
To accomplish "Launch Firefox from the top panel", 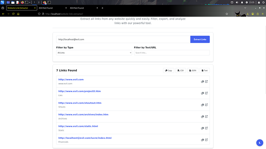I will pyautogui.click(x=22, y=2).
